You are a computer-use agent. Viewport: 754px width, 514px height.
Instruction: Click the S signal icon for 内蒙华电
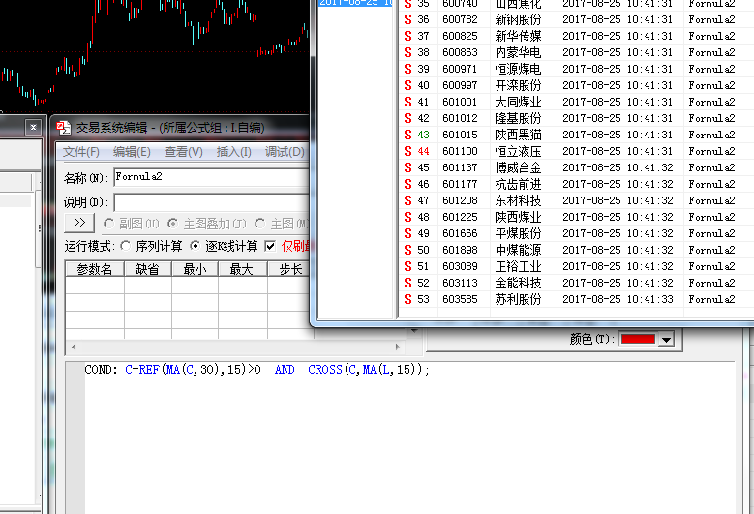tap(407, 52)
